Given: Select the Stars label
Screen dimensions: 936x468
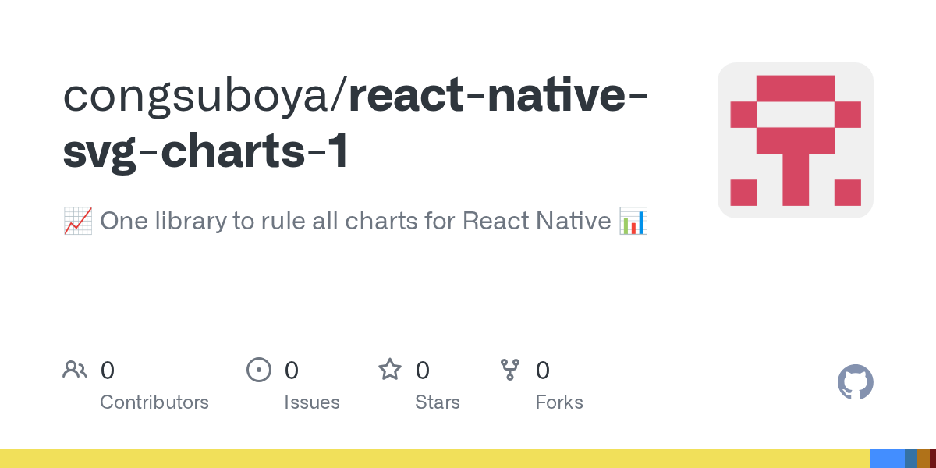Looking at the screenshot, I should pyautogui.click(x=438, y=402).
